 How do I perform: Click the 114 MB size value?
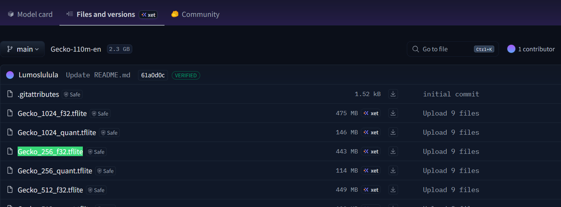[347, 171]
